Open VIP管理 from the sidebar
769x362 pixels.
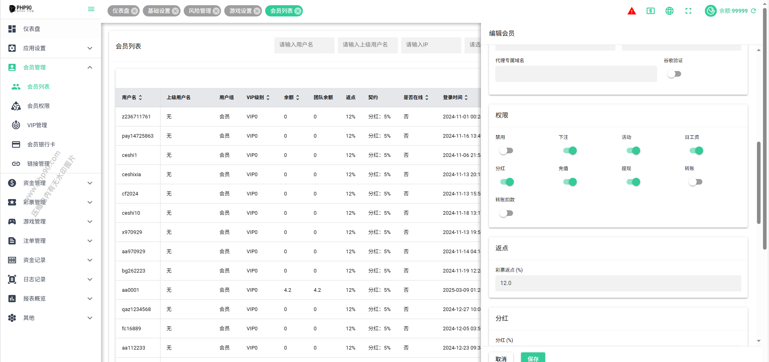[x=37, y=125]
